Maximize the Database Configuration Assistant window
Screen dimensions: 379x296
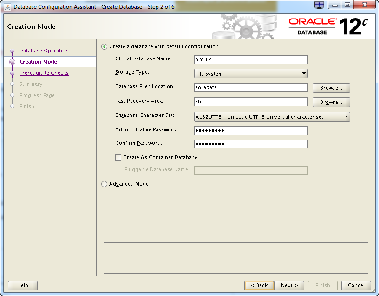point(347,5)
